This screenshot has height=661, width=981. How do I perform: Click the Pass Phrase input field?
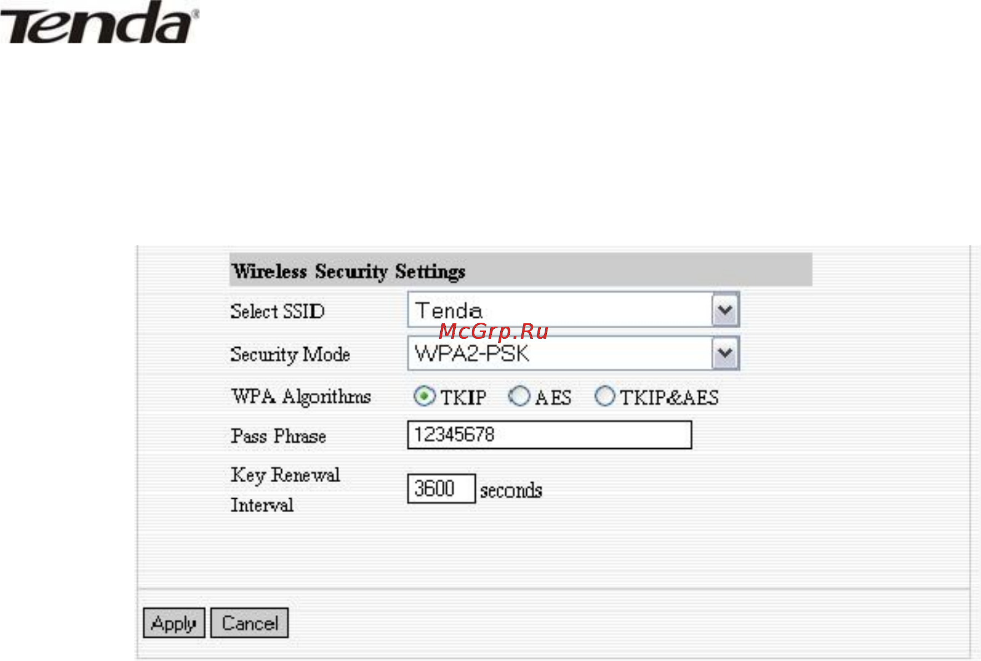point(550,434)
